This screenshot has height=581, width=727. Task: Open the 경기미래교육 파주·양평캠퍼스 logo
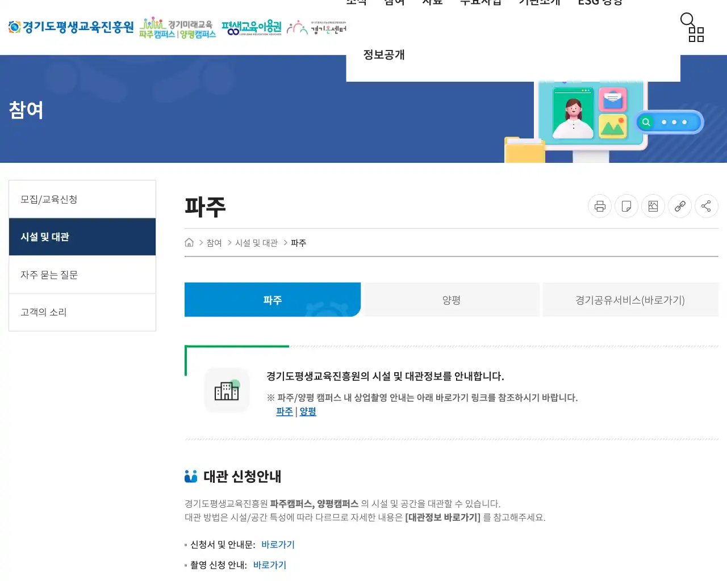178,28
